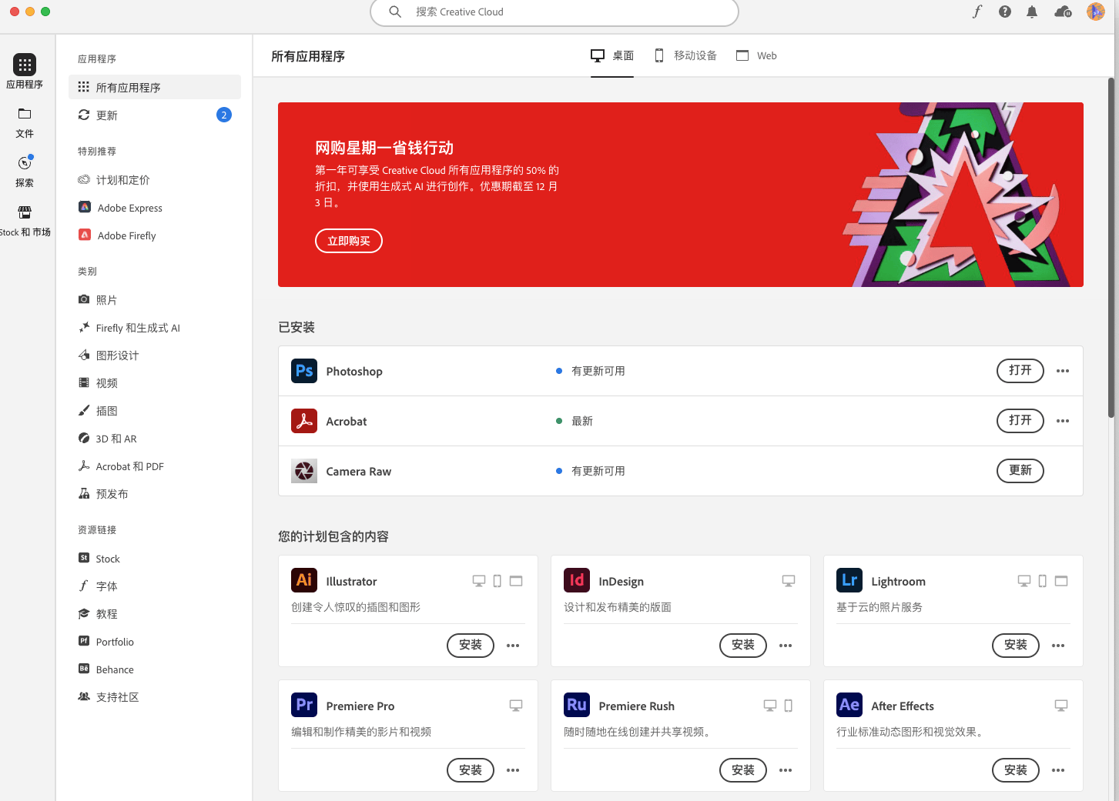
Task: Open the help question mark icon
Action: [x=1005, y=12]
